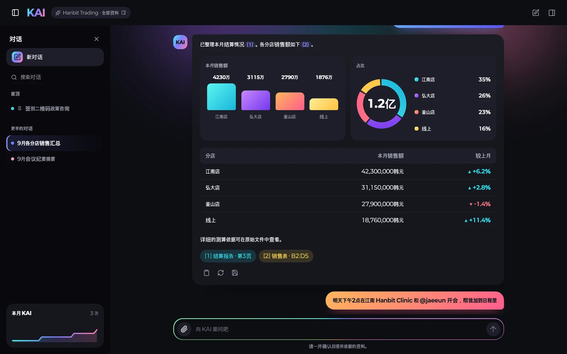Click the 江南店 35% legend entry
567x354 pixels.
[x=453, y=80]
